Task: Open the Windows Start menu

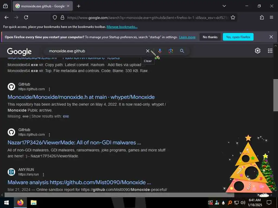Action: (7, 203)
